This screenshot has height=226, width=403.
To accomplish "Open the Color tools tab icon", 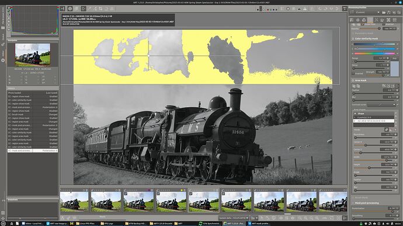I will 364,20.
